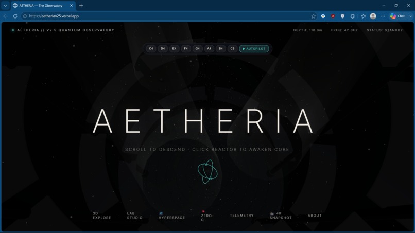Open the white circular extension icon
This screenshot has height=233, width=415.
323,16
